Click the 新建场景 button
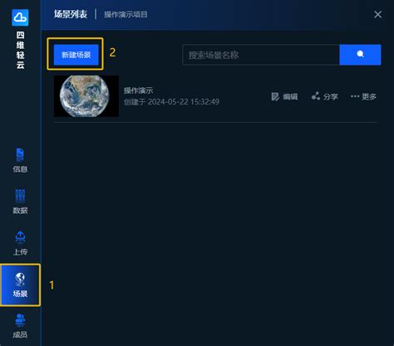 pos(76,55)
